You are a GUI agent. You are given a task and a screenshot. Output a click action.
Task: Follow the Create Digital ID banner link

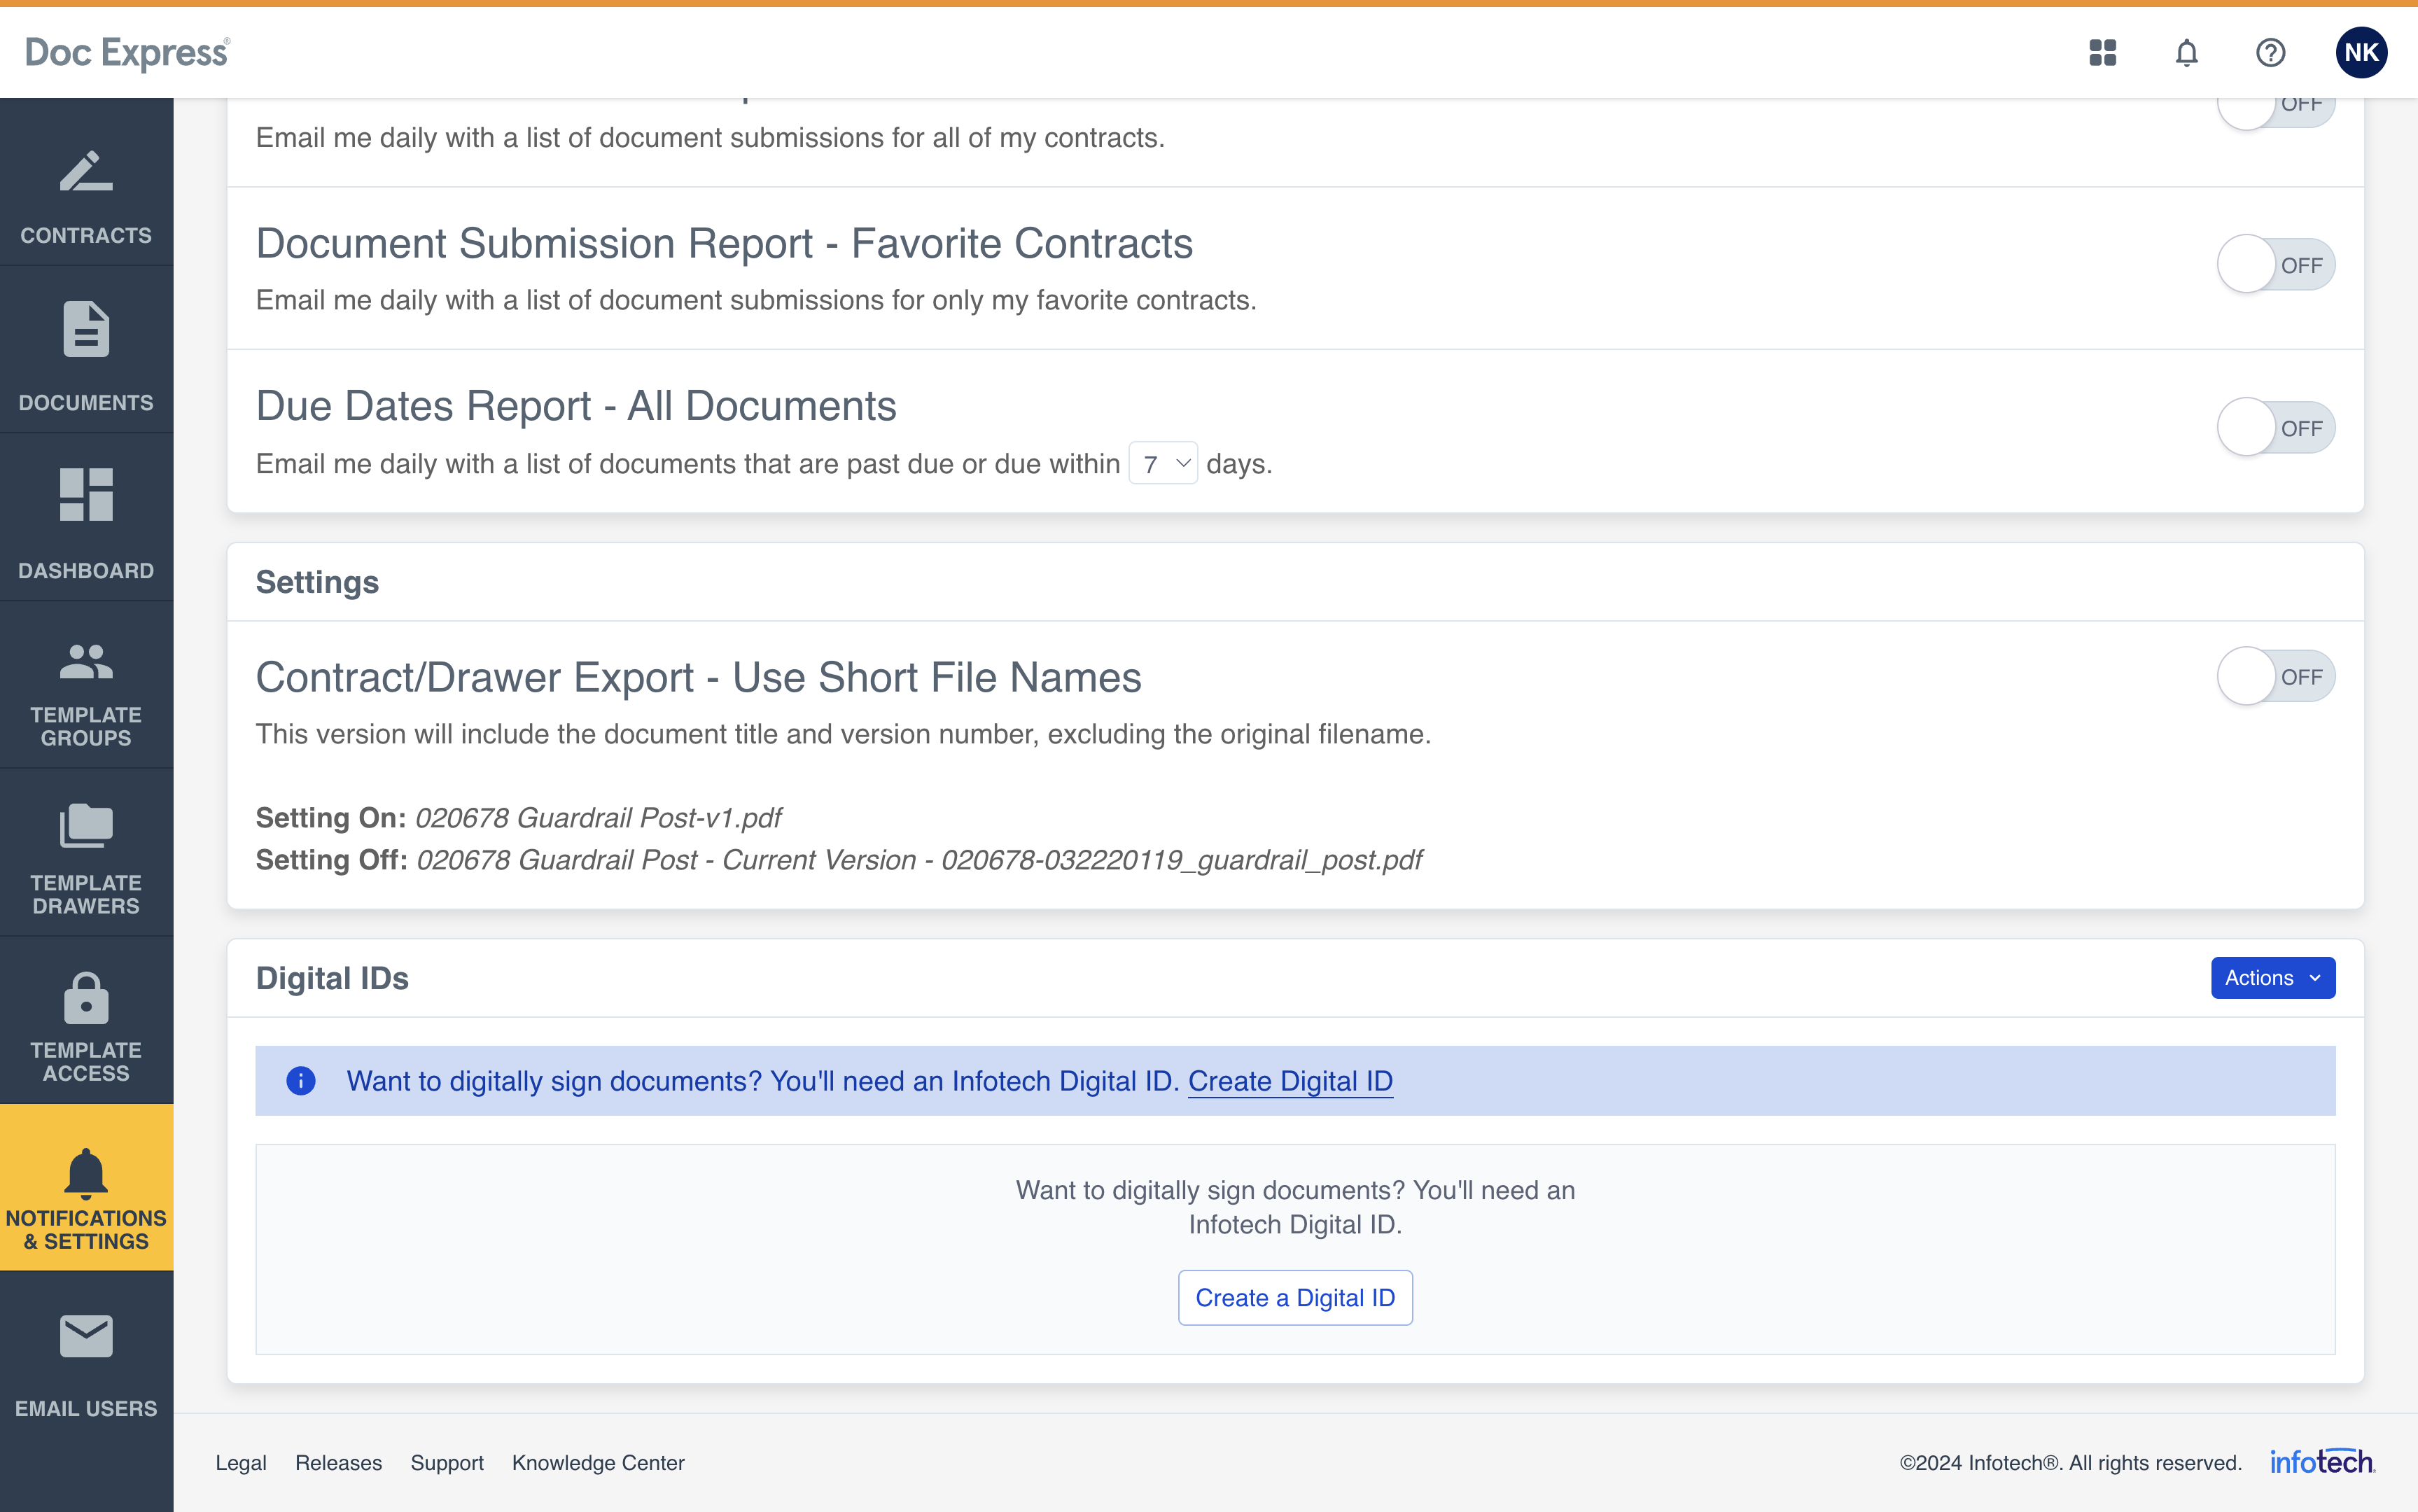[1290, 1081]
